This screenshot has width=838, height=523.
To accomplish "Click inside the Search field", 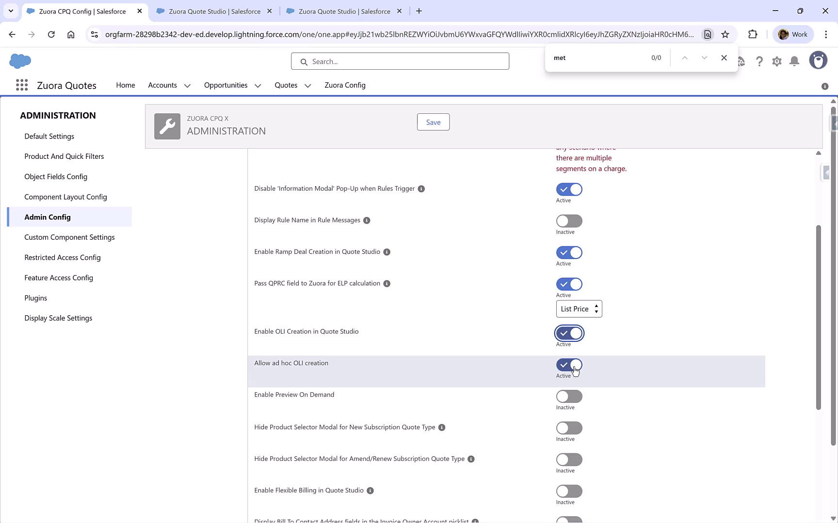I will (400, 61).
